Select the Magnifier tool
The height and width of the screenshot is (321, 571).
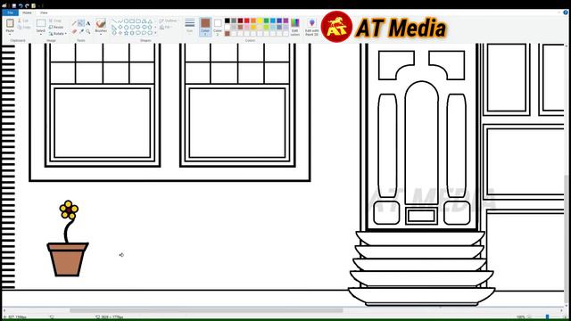pos(88,32)
